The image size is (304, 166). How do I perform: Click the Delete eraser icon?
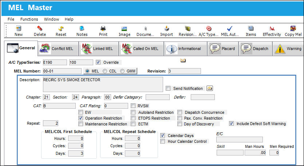coord(40,29)
